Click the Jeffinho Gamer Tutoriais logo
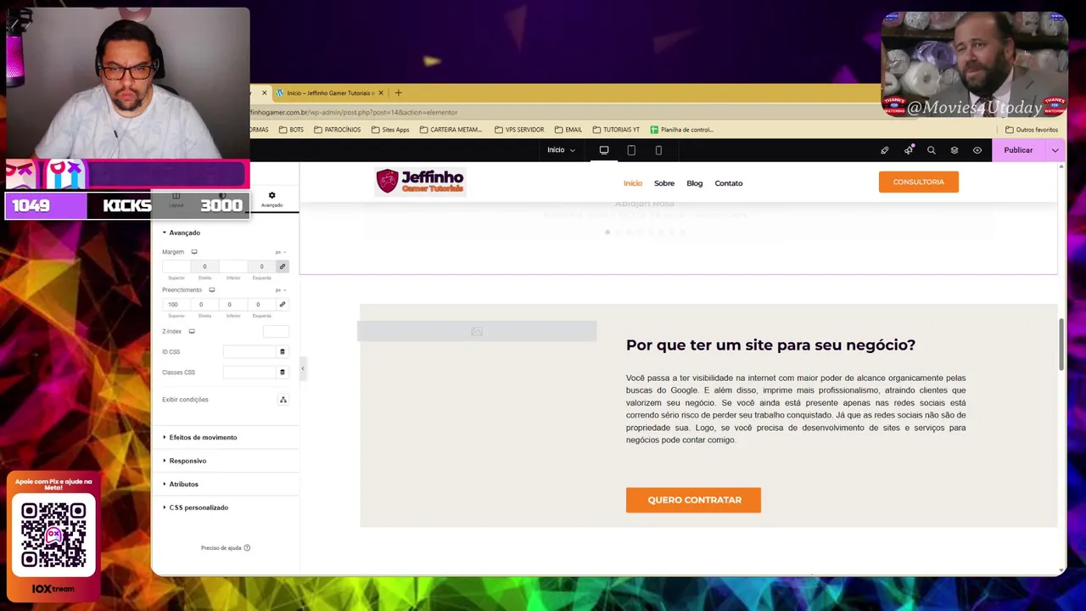This screenshot has width=1086, height=611. click(420, 181)
